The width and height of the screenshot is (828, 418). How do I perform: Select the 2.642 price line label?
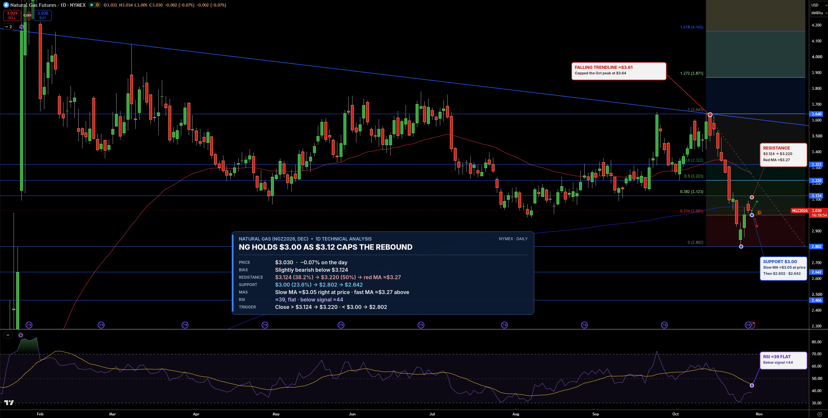(816, 272)
